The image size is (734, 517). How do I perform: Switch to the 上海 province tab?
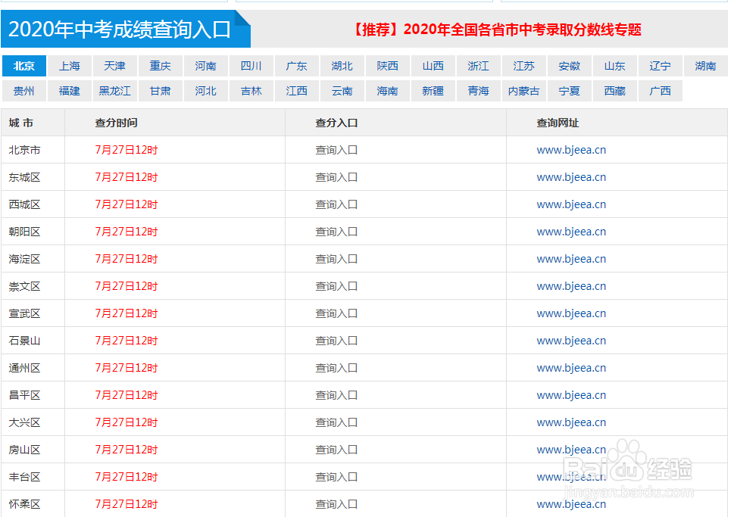70,66
